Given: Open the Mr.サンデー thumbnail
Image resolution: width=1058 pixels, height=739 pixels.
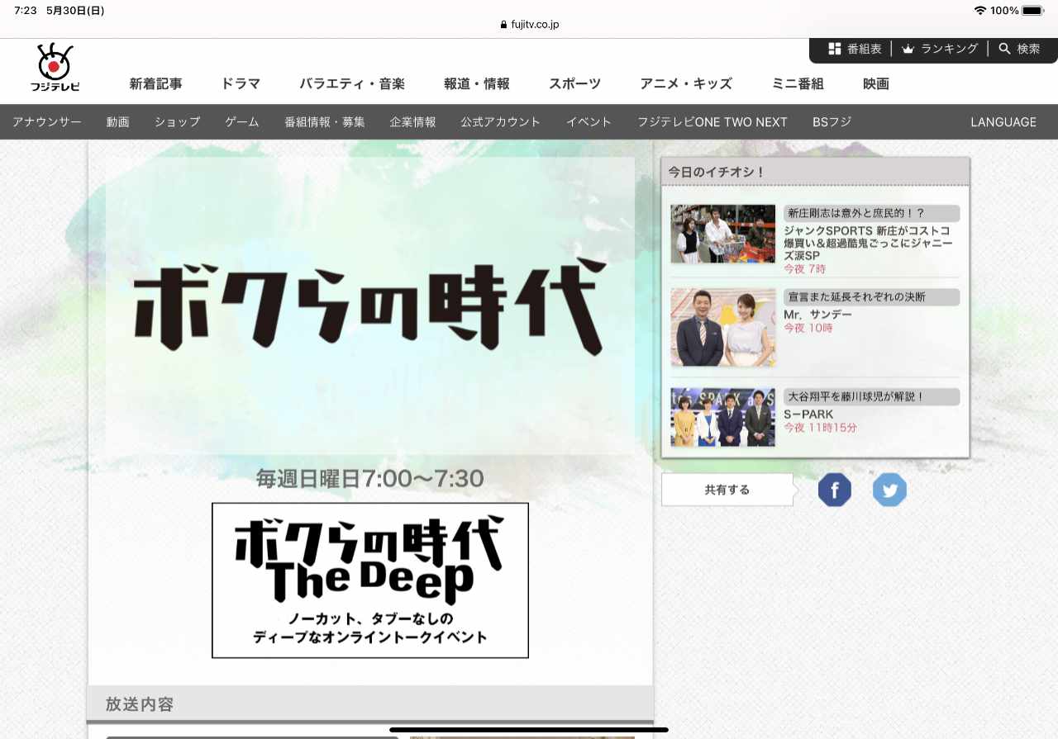Looking at the screenshot, I should pos(723,327).
